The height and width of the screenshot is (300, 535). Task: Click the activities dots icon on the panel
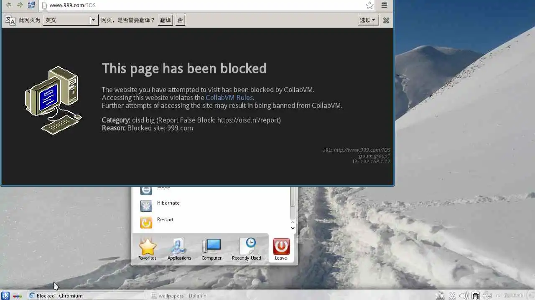click(x=18, y=296)
